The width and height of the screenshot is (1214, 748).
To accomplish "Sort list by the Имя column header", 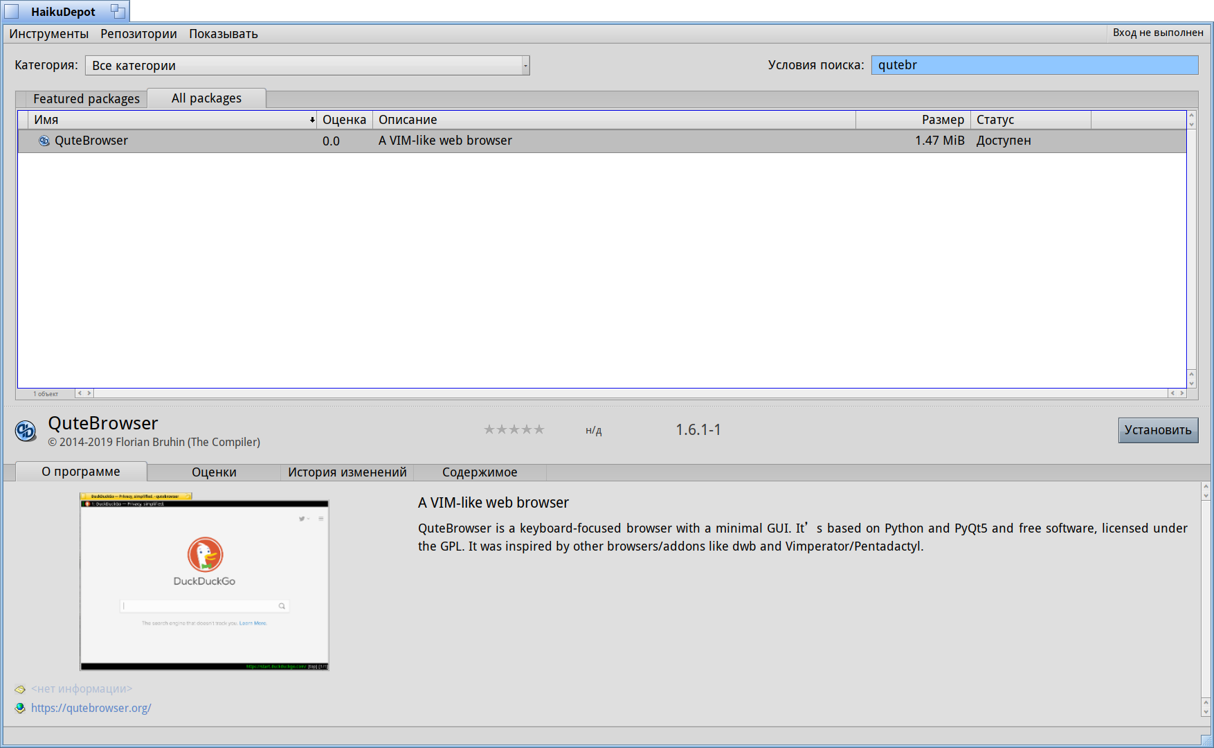I will [x=172, y=120].
